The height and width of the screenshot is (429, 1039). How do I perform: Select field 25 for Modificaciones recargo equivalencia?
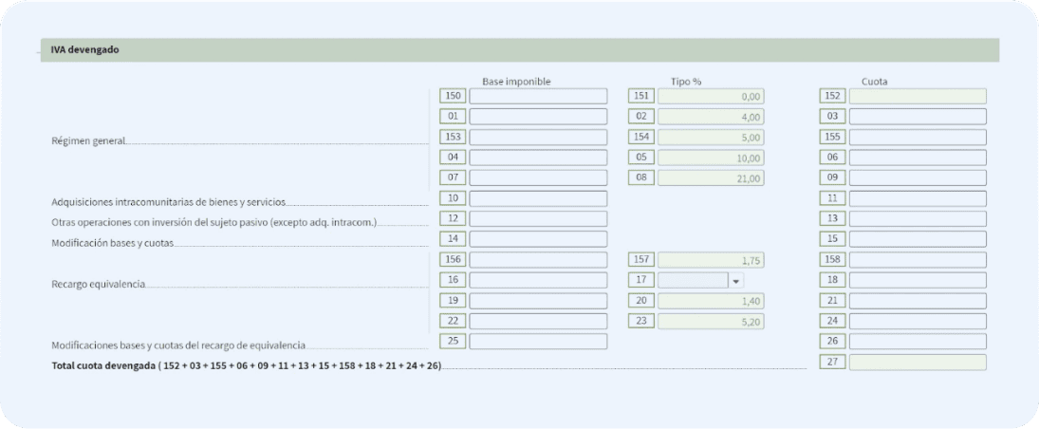click(x=538, y=342)
